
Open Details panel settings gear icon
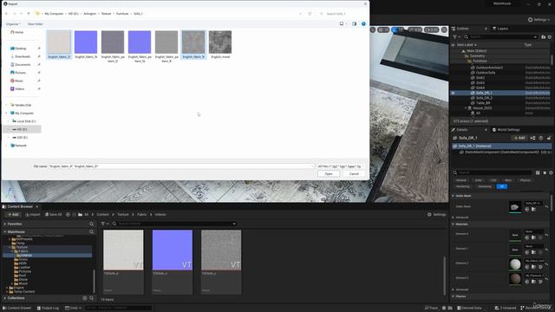[x=551, y=172]
